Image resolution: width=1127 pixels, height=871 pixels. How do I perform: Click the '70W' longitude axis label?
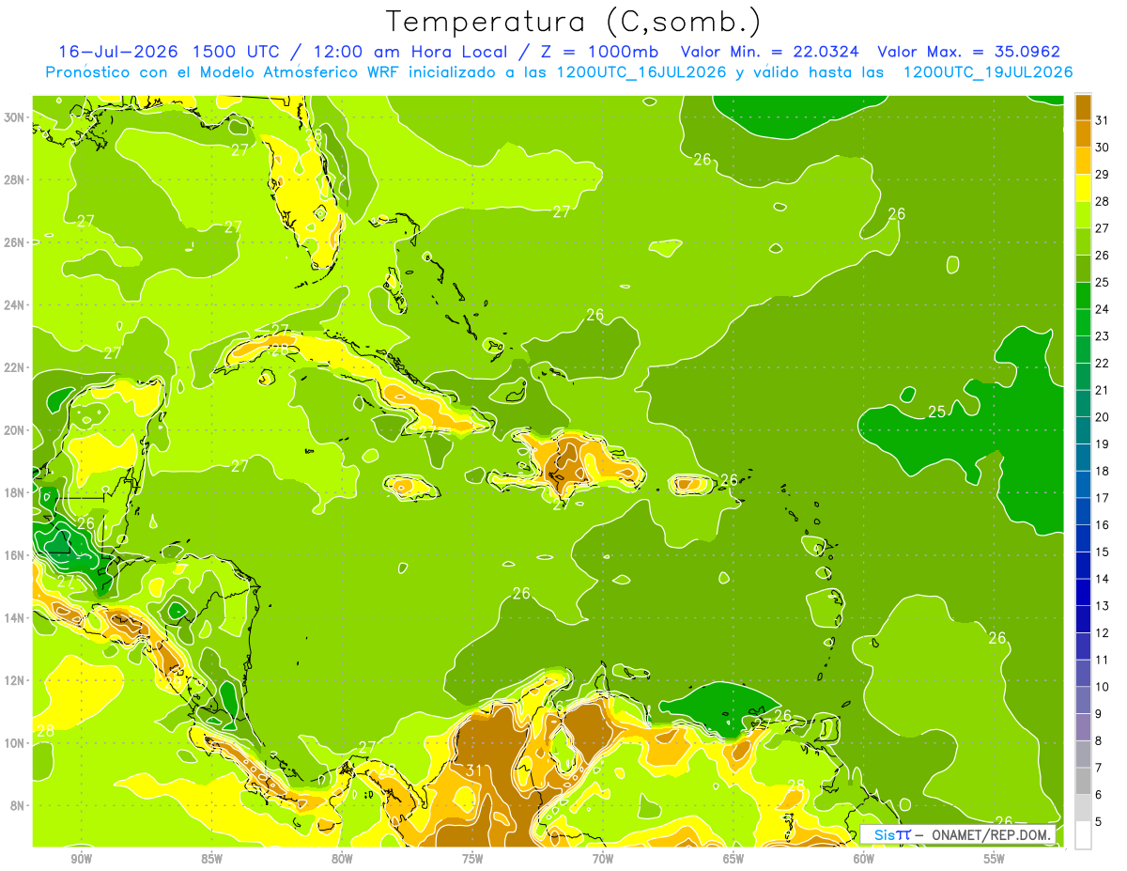coord(603,859)
